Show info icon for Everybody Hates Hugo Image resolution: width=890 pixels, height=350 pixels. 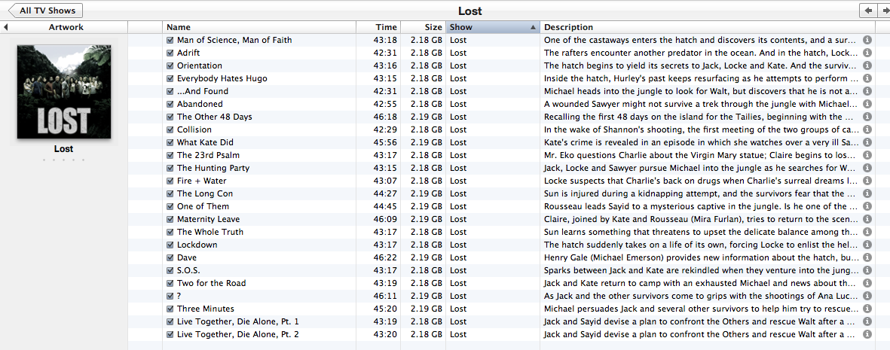867,78
